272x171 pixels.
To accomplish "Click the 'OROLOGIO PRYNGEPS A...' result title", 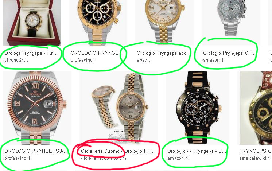I will 36,151.
